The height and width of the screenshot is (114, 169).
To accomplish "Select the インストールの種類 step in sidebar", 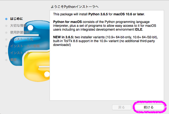I will (x=25, y=46).
